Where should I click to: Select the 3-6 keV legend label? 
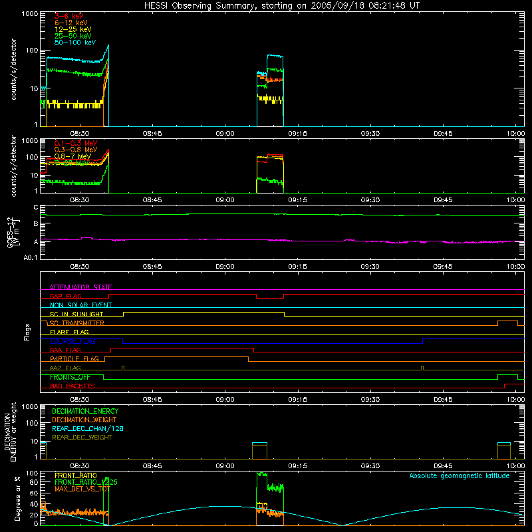point(68,16)
